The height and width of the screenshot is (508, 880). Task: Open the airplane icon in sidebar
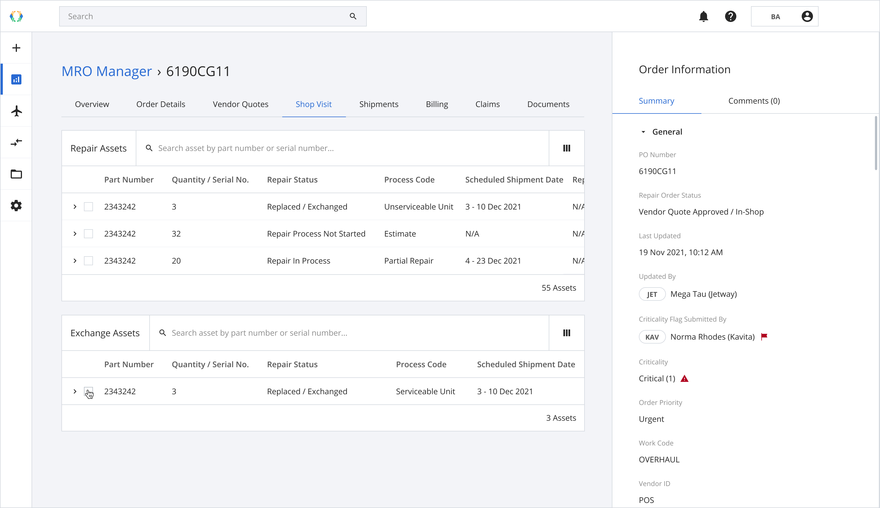click(x=16, y=111)
